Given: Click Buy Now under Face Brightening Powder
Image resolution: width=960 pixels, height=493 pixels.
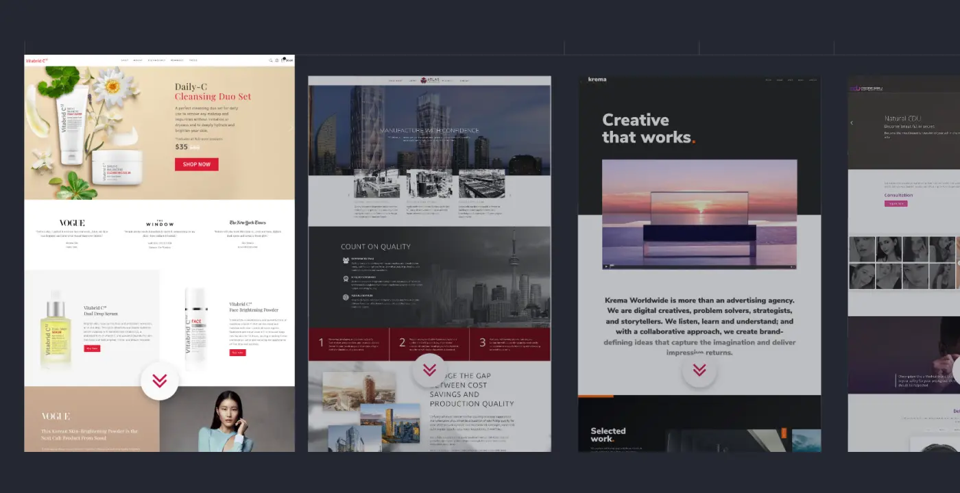Looking at the screenshot, I should tap(237, 353).
